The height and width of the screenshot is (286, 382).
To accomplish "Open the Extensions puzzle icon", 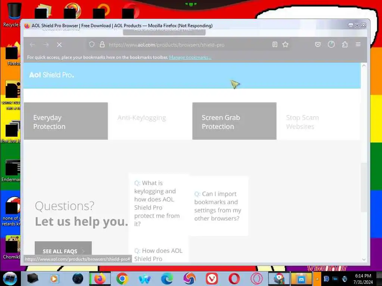I will tap(345, 45).
